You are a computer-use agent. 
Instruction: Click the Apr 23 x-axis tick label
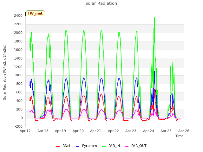pos(131,131)
